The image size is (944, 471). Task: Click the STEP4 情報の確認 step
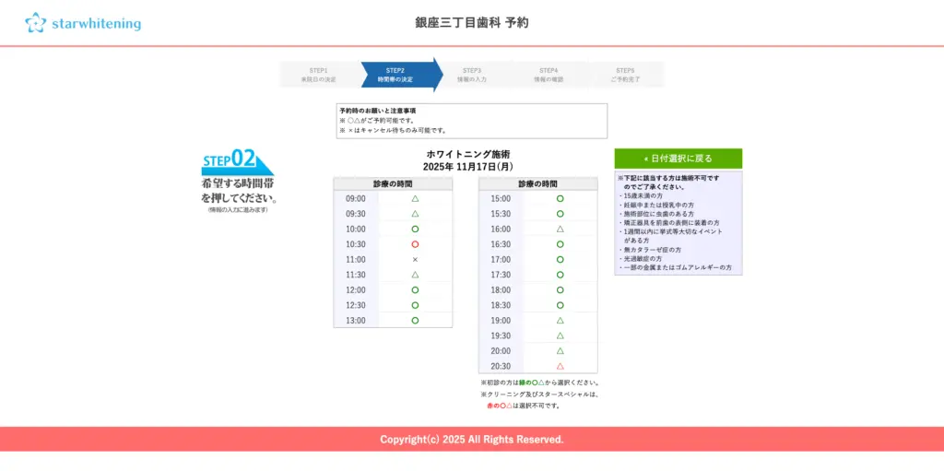[549, 75]
